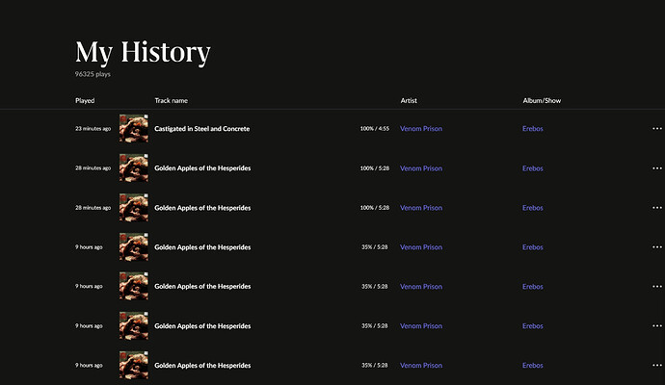Open three-dot menu for second 9 hours ago play
The width and height of the screenshot is (665, 385).
click(657, 286)
